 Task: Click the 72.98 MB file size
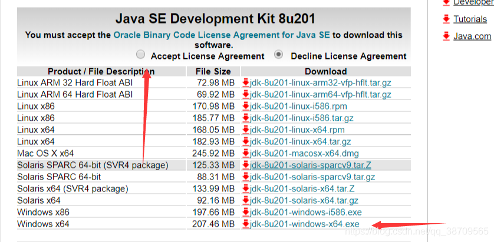[x=216, y=83]
